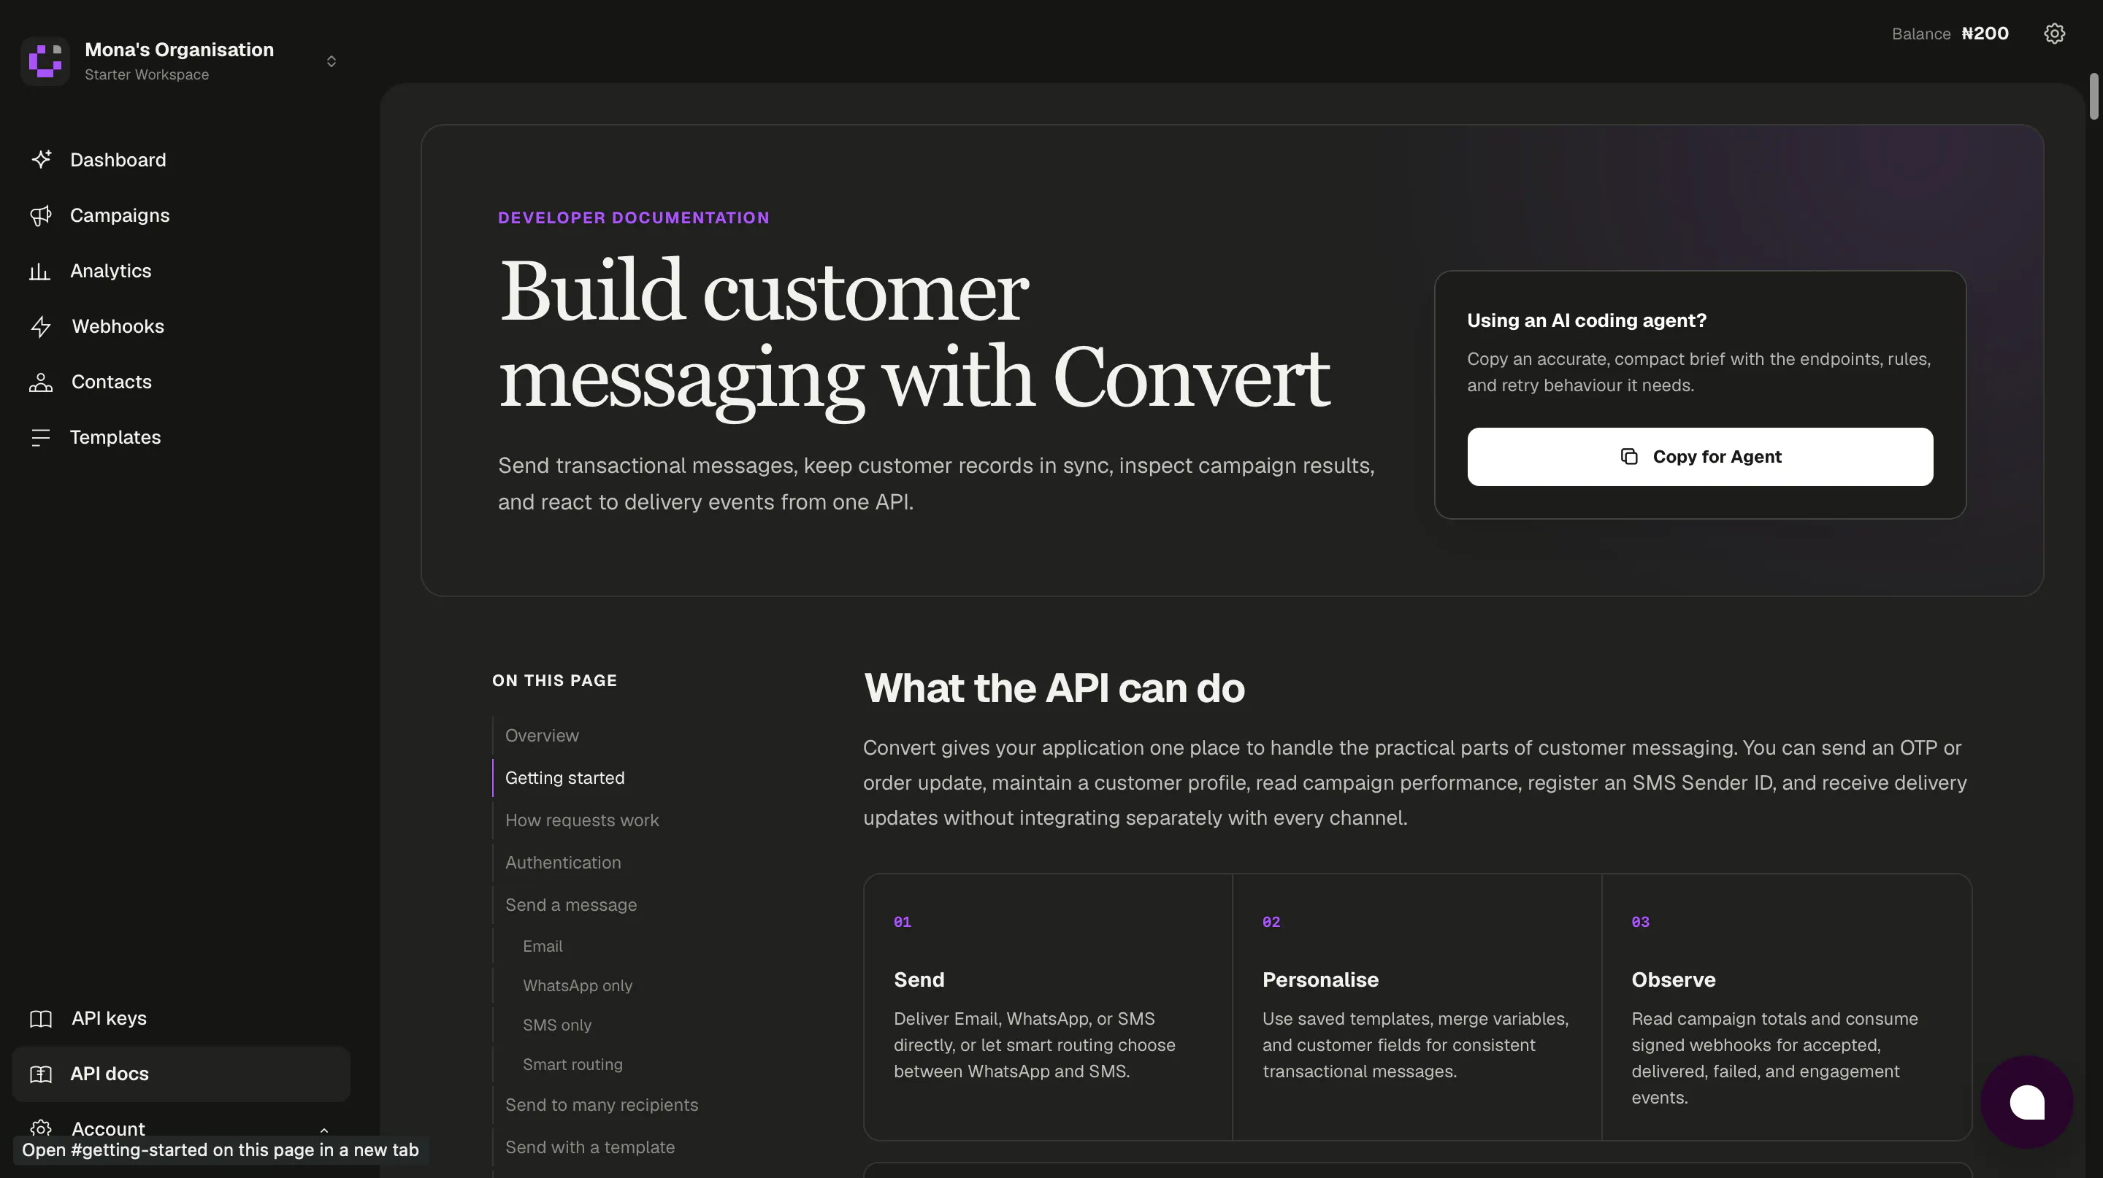Click the API keys book icon
Screen dimensions: 2103x1178
point(41,1018)
